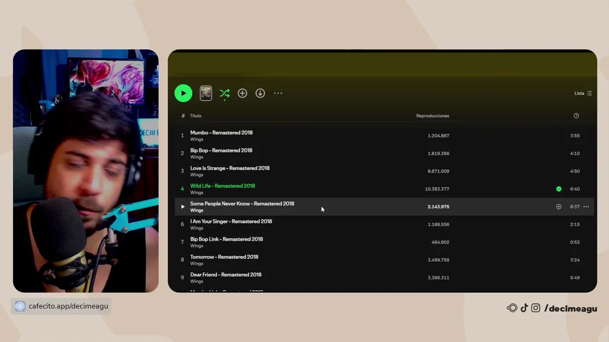
Task: Select Wild Life - Remastered 2018 track
Action: point(223,186)
